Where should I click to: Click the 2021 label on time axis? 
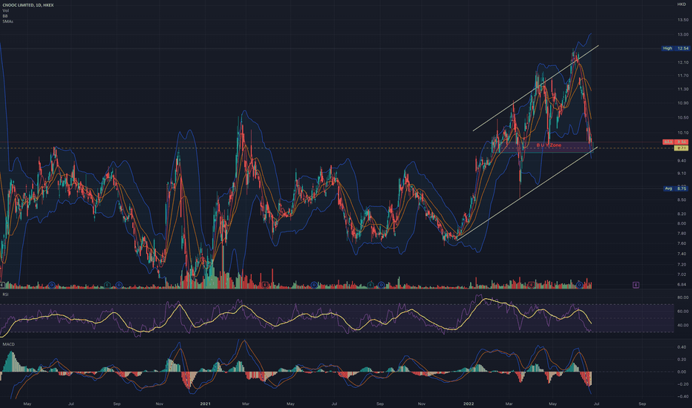[205, 404]
